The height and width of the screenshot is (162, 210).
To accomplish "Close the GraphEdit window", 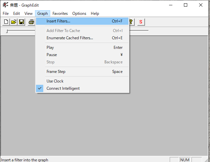I will tap(201, 5).
